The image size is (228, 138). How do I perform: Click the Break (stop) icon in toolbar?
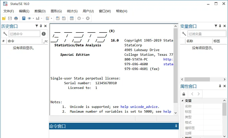click(x=88, y=18)
